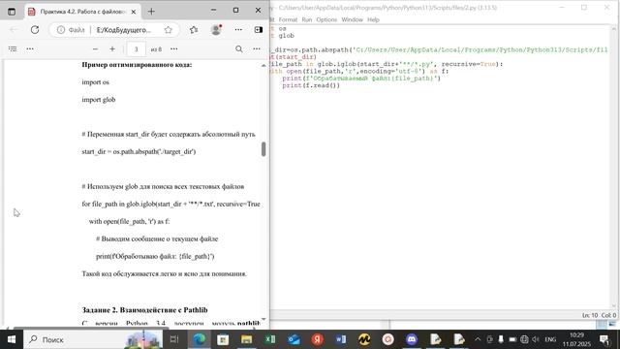
Task: Open the yellow-and-black wave icon on taskbar
Action: coord(364,339)
